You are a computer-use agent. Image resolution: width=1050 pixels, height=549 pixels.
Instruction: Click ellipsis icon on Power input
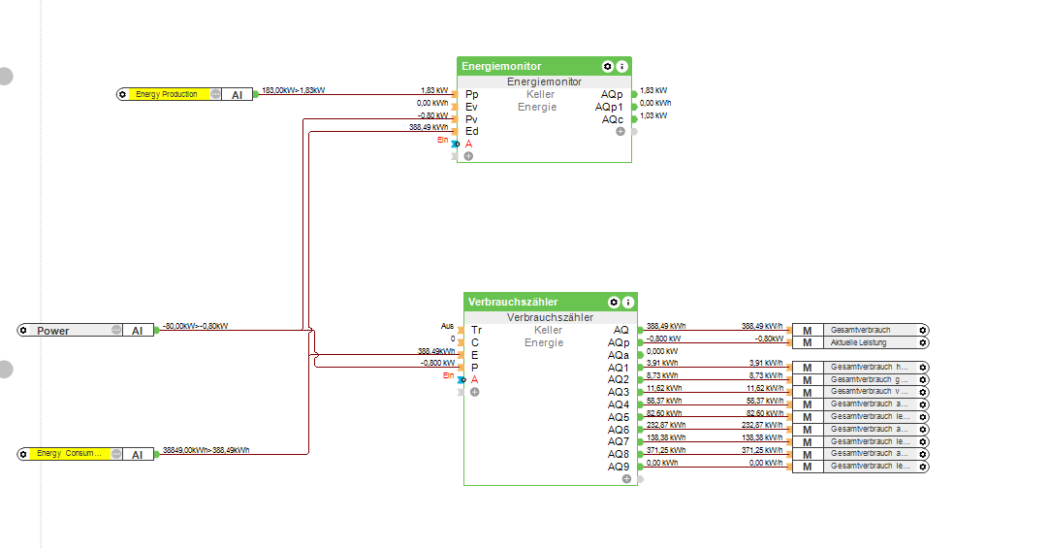click(115, 331)
